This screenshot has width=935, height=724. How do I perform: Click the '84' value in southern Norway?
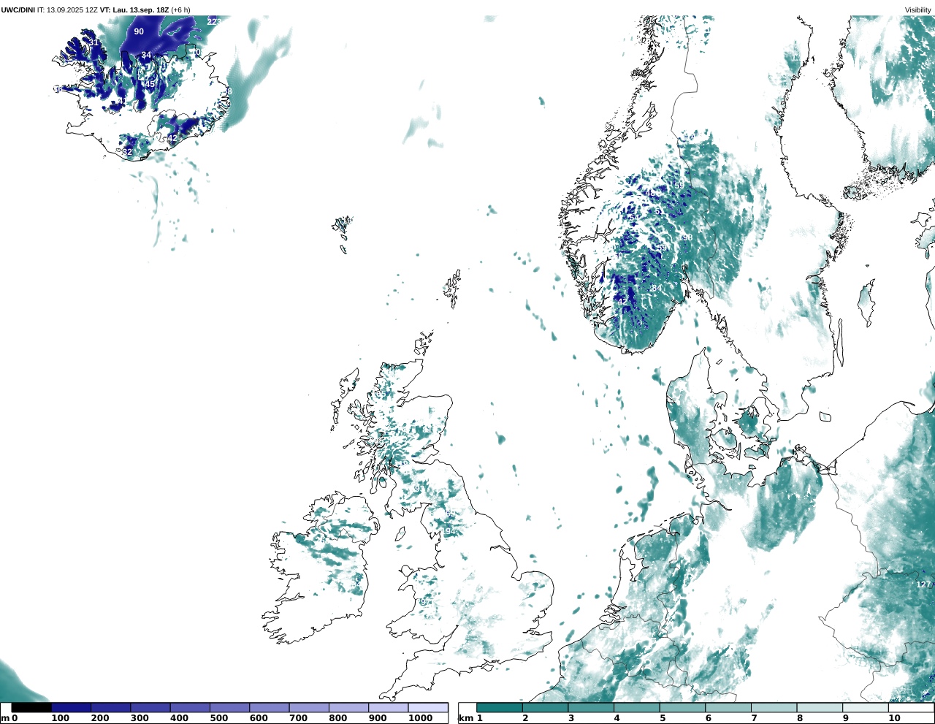pos(656,289)
